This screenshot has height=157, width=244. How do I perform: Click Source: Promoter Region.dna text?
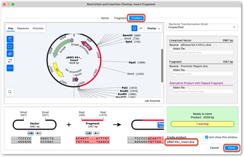pos(188,66)
